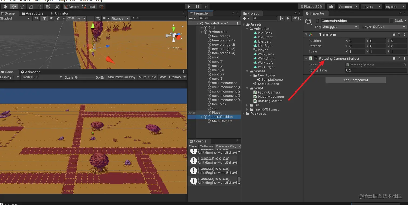Open Shaded draw mode dropdown
This screenshot has height=205, width=408.
point(15,18)
